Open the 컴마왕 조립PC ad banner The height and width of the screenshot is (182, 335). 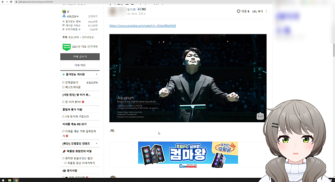click(188, 155)
